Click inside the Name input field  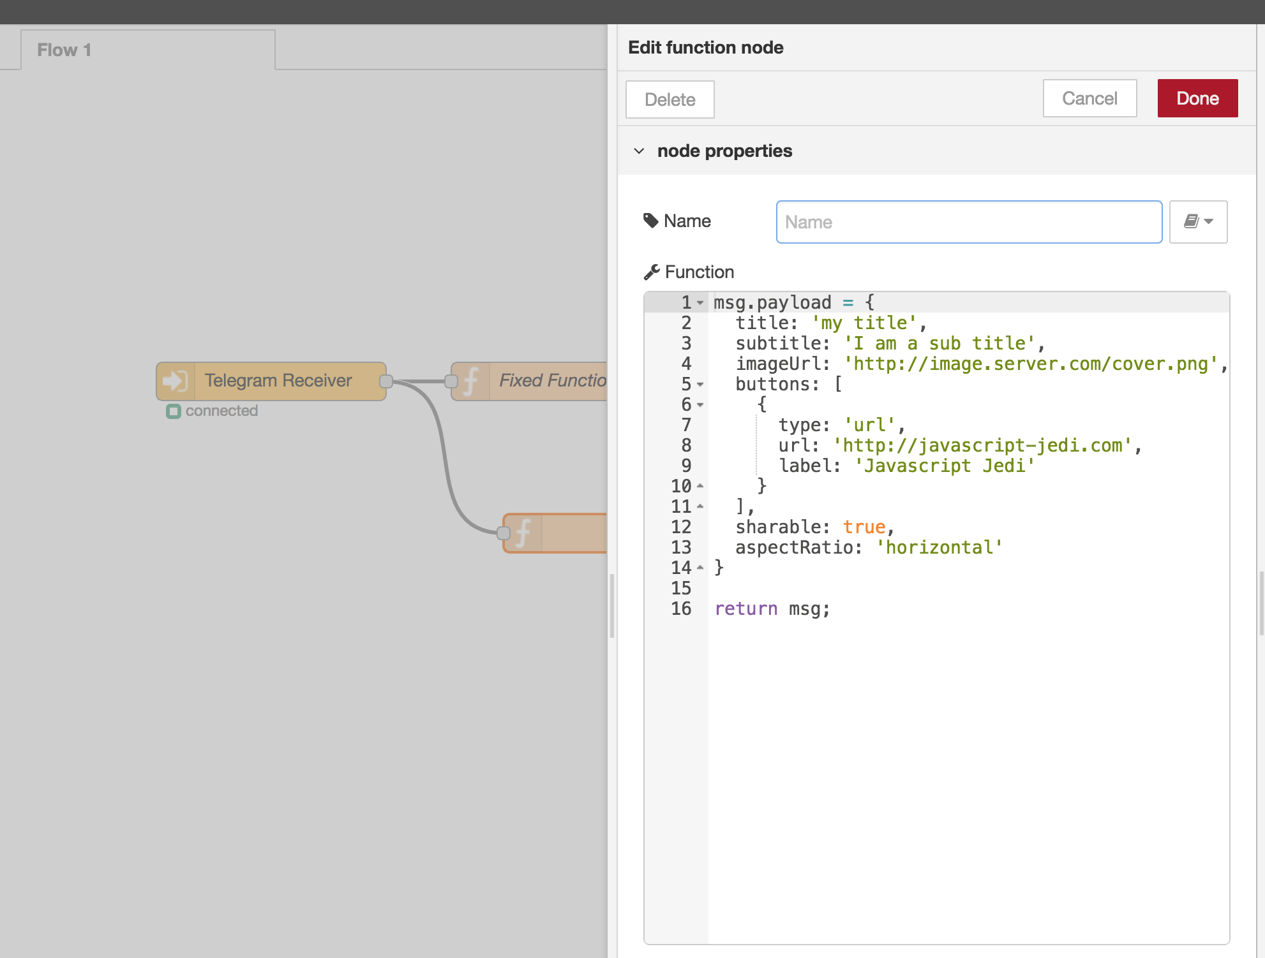coord(968,221)
